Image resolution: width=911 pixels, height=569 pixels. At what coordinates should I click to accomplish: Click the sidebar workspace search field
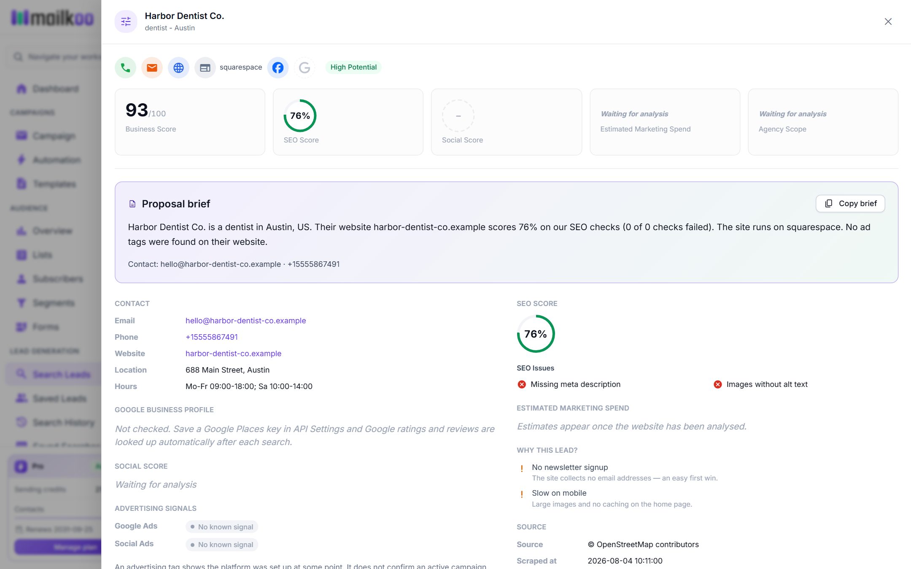coord(54,56)
